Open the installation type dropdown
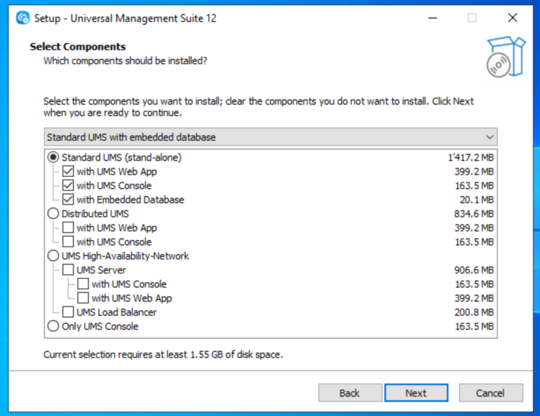The image size is (540, 416). coord(270,137)
